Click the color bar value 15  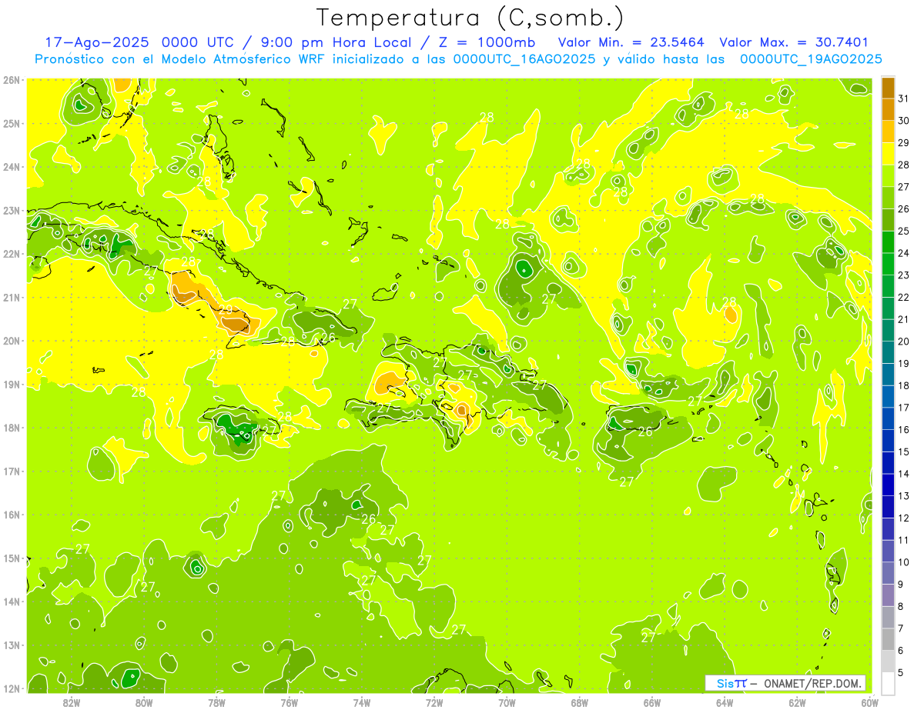(904, 451)
